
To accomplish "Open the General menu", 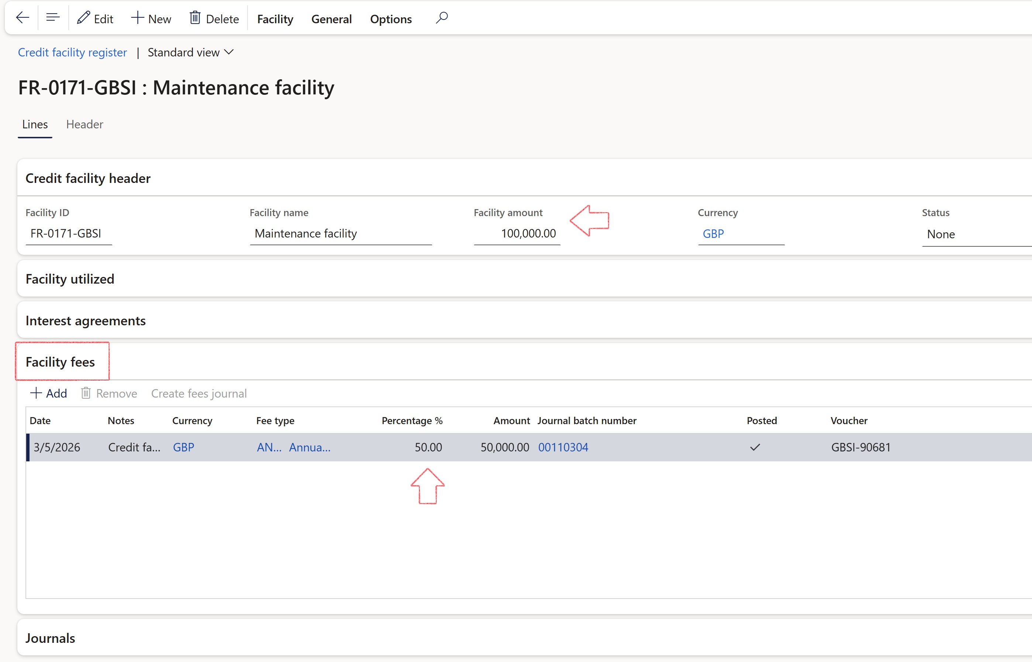I will point(332,19).
